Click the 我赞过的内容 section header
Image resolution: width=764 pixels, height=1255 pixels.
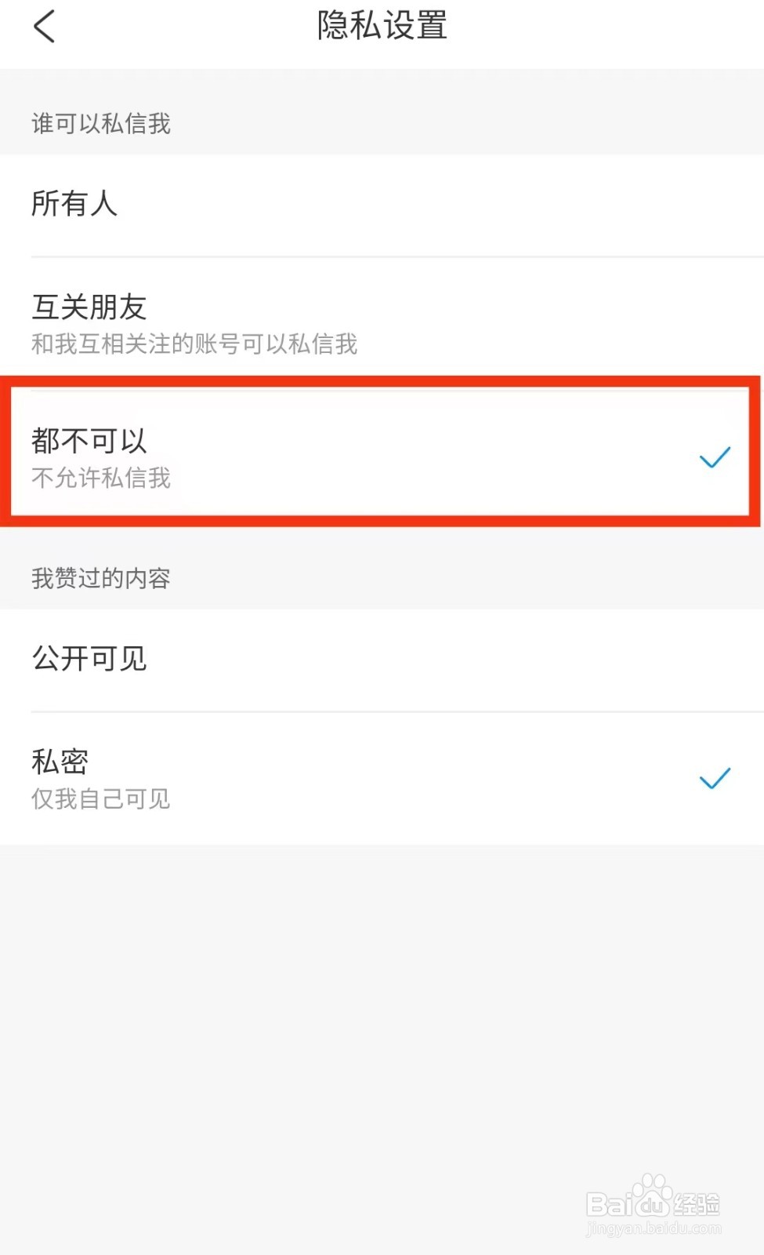[101, 578]
